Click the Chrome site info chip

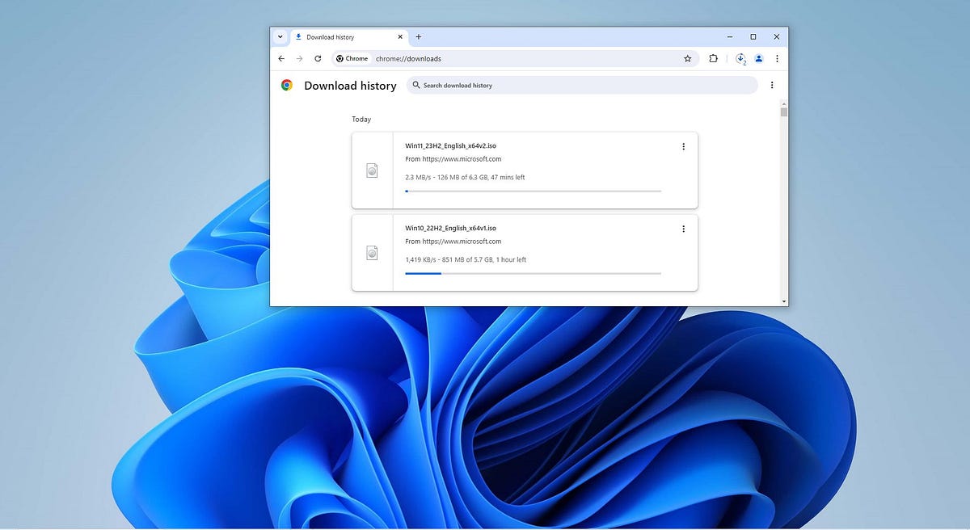(x=352, y=59)
